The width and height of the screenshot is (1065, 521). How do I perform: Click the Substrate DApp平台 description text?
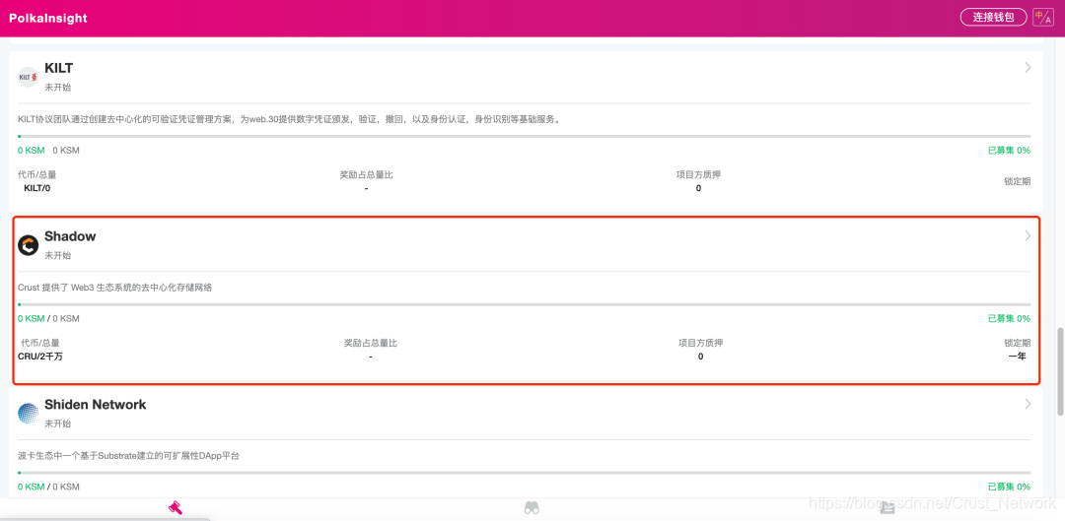[128, 455]
